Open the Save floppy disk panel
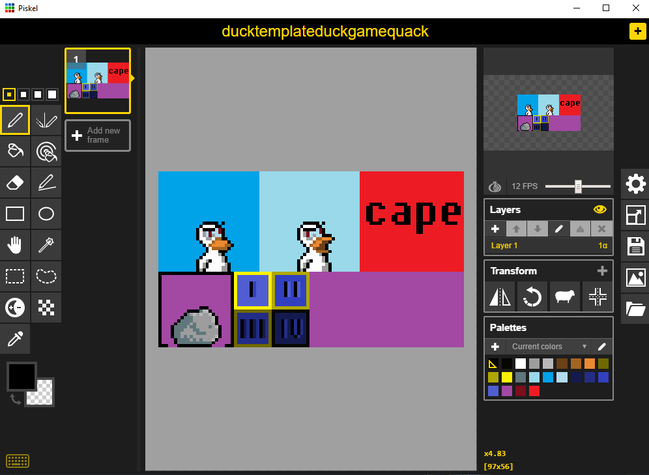 pos(635,246)
